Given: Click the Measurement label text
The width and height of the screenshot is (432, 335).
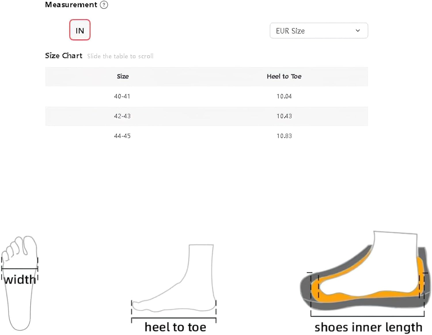Looking at the screenshot, I should (71, 5).
